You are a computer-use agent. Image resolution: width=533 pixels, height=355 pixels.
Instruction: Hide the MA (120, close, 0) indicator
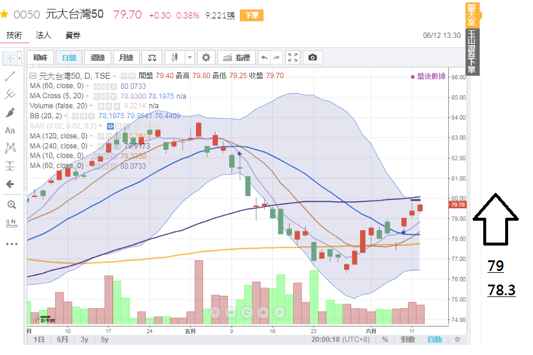101,136
